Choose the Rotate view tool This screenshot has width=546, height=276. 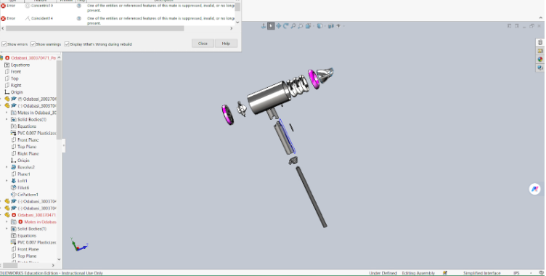[x=286, y=26]
